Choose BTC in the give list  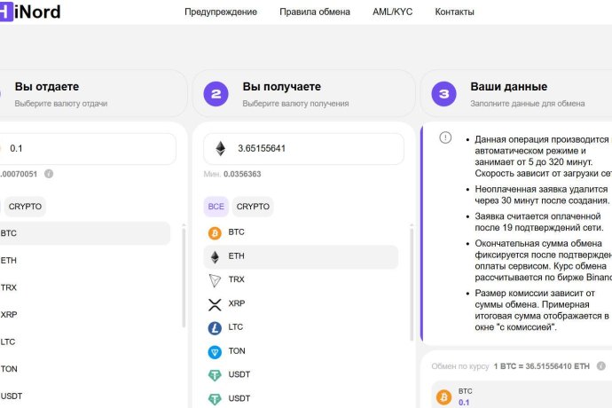pos(84,233)
